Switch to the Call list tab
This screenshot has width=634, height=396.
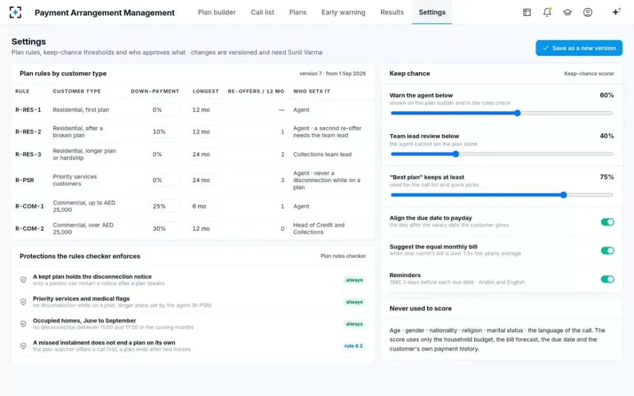pos(263,12)
